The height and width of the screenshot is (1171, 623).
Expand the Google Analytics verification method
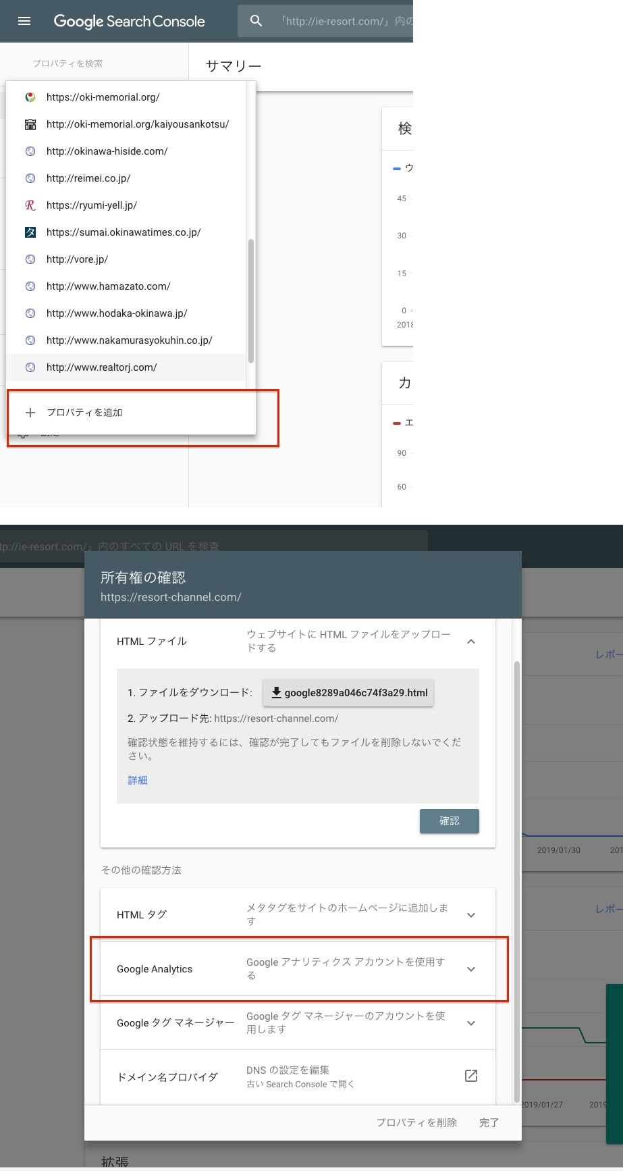[x=298, y=969]
